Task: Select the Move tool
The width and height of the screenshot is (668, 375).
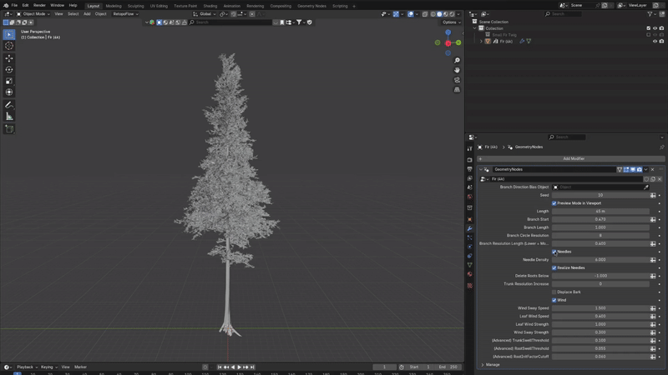Action: pos(9,58)
